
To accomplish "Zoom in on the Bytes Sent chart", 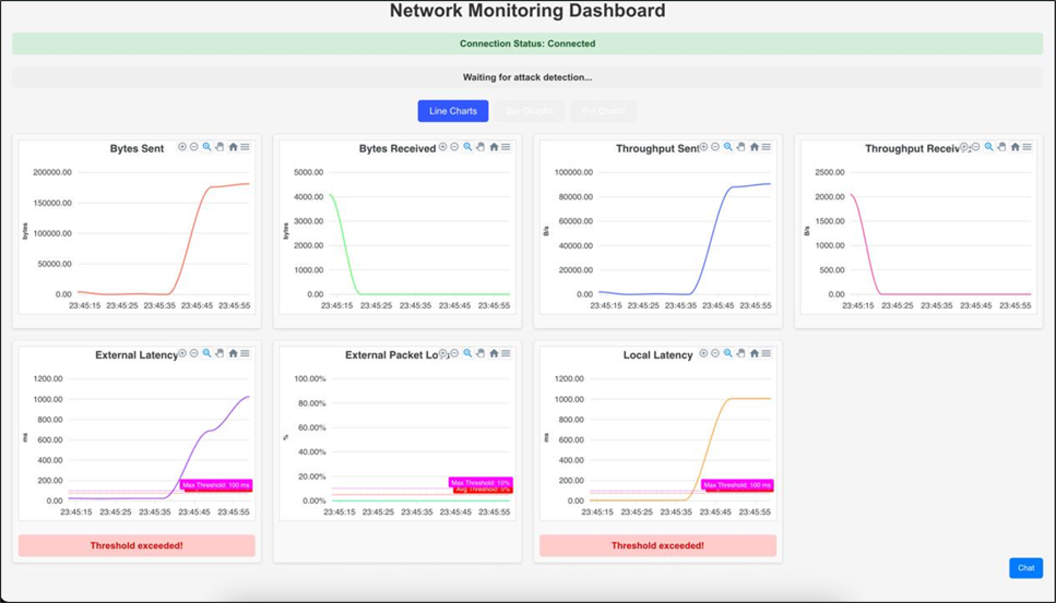I will (182, 147).
